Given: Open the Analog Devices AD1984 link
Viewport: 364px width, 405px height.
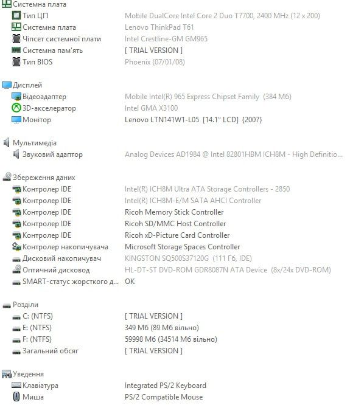Looking at the screenshot, I should coord(234,154).
